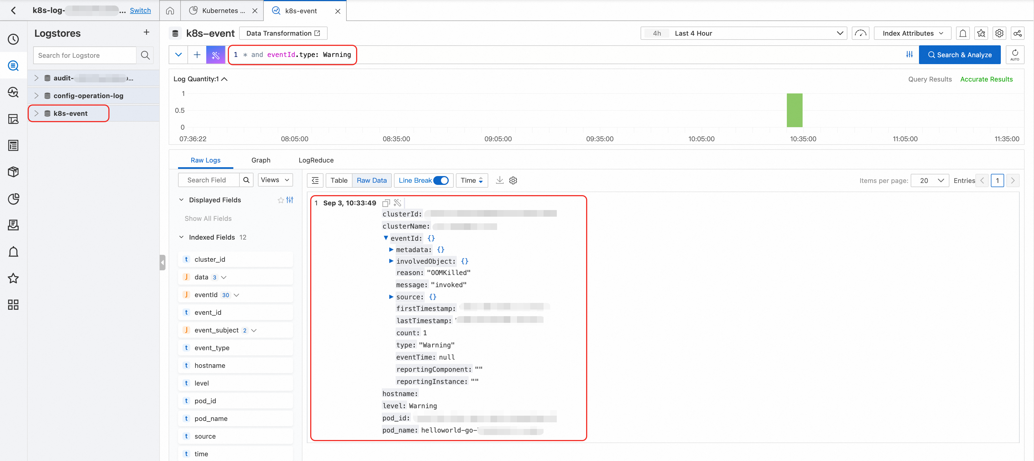Open the gear settings icon in header

[x=999, y=33]
